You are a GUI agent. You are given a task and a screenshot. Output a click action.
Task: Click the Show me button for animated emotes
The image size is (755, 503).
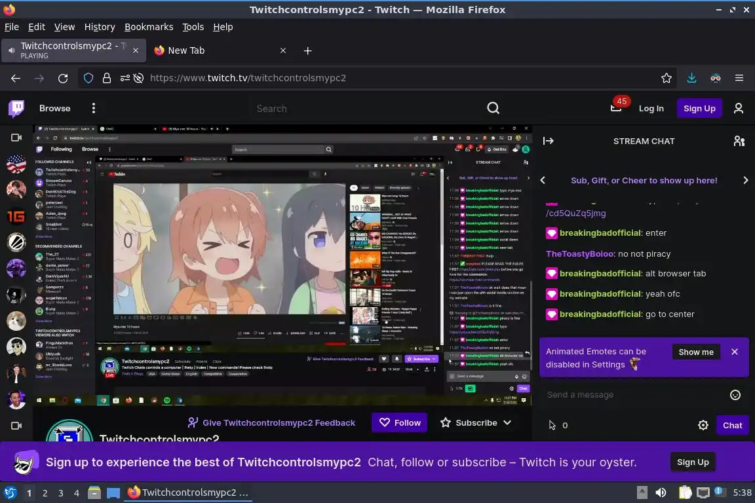click(696, 352)
